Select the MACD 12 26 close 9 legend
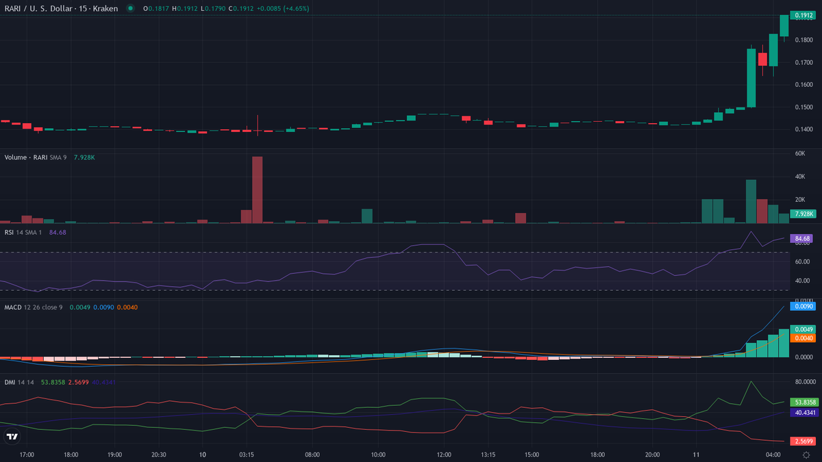 tap(34, 307)
